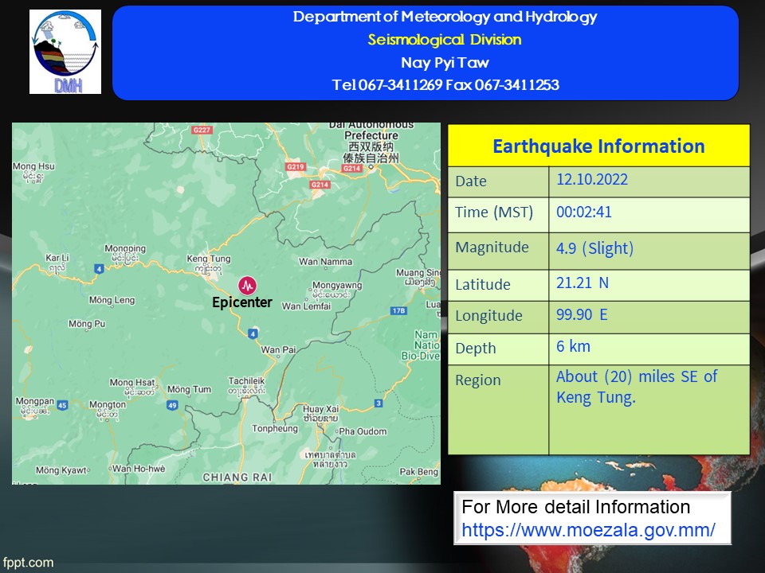The image size is (765, 573).
Task: Click Wan Pai on the map
Action: pyautogui.click(x=279, y=350)
